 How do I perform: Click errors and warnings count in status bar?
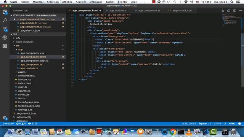coord(21,124)
